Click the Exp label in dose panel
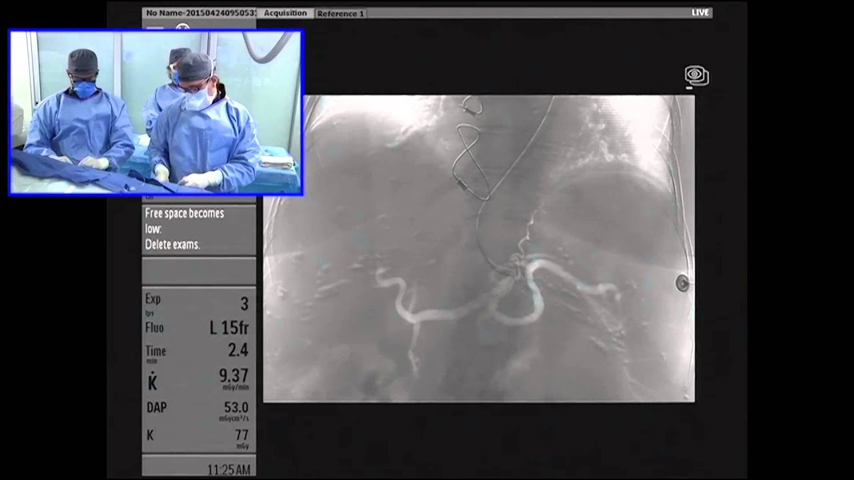854x480 pixels. [x=153, y=299]
